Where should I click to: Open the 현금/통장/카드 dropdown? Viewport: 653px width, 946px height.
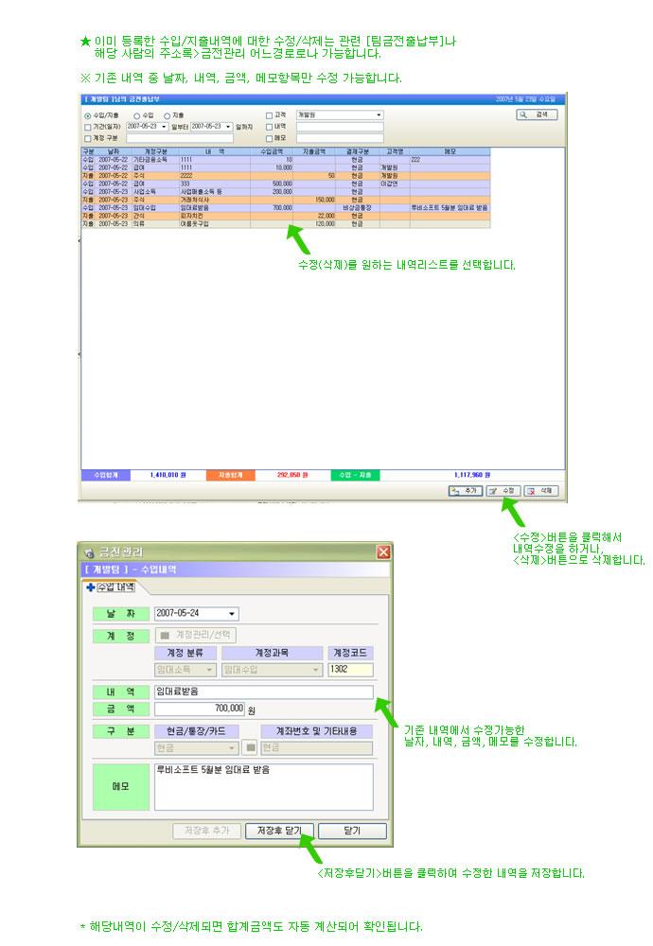pos(196,748)
